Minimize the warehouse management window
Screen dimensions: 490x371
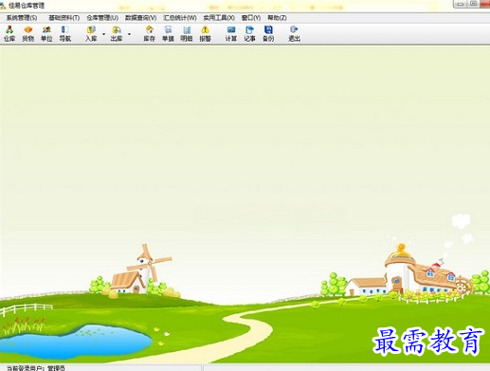click(461, 4)
